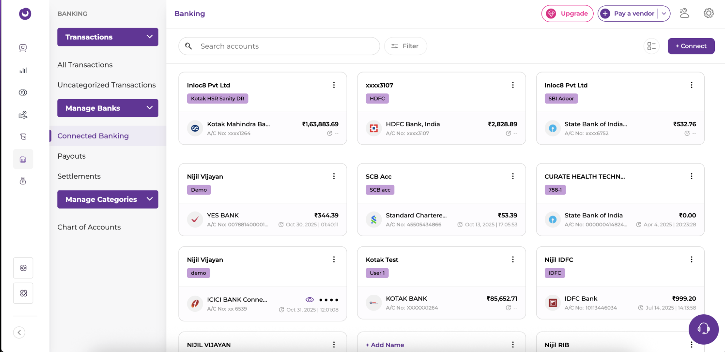Open the document scroll sidebar icon

(23, 136)
